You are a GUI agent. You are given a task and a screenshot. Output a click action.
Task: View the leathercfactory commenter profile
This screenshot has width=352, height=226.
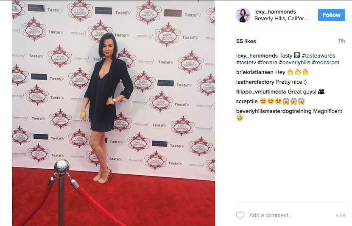[255, 82]
